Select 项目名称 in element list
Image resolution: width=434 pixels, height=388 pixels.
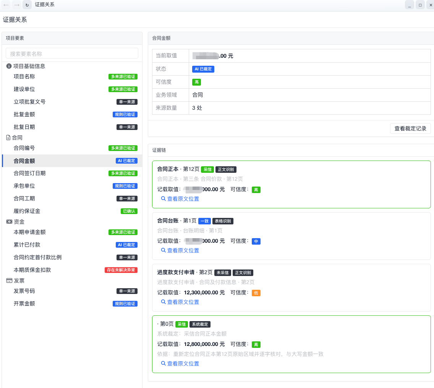72,77
